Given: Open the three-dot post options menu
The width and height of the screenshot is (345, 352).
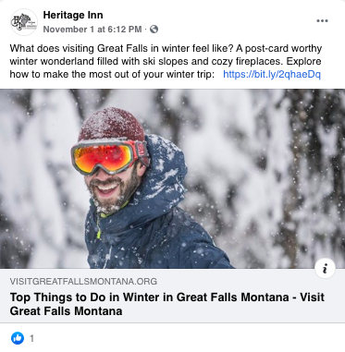Looking at the screenshot, I should [x=322, y=21].
